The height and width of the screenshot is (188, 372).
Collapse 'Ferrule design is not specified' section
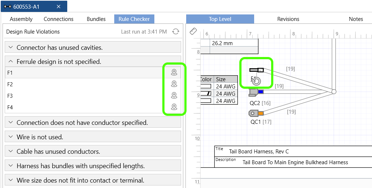click(93, 62)
